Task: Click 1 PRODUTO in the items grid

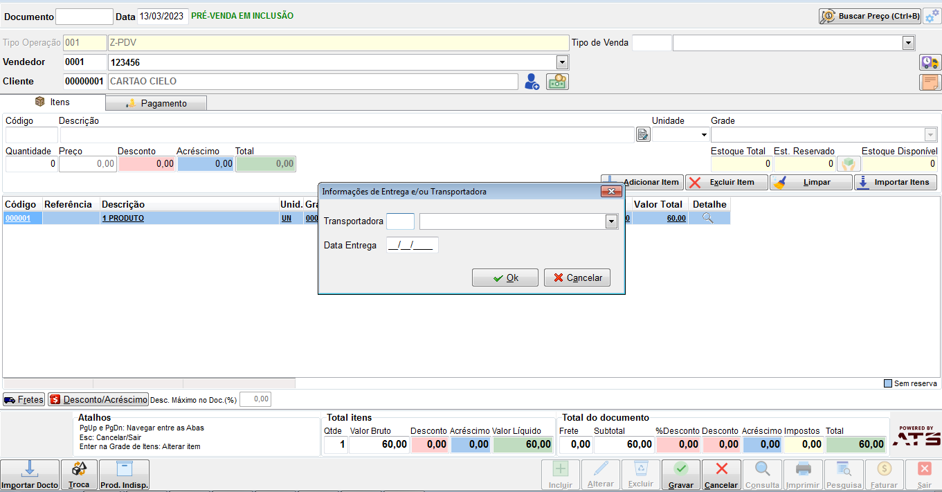Action: [123, 218]
